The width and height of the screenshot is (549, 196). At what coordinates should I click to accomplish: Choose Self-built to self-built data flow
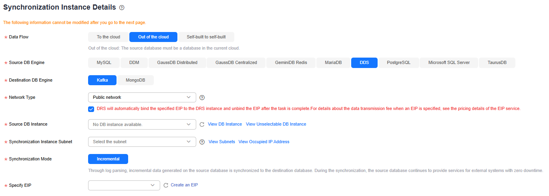tap(206, 37)
